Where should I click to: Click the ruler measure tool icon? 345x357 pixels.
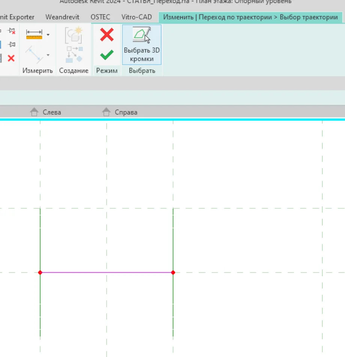coord(34,35)
